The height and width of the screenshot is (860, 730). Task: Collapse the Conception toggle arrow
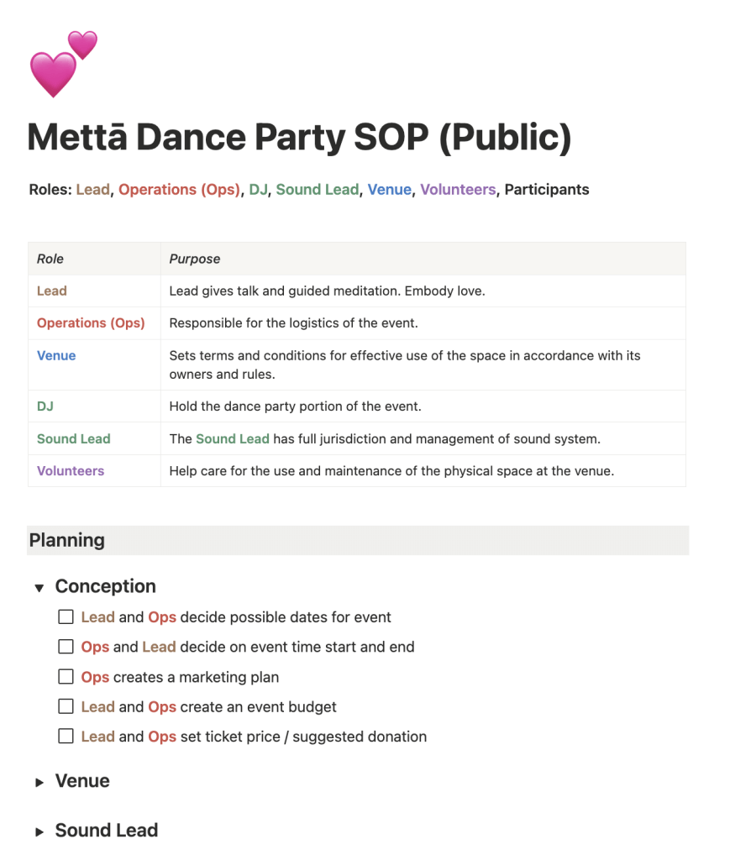pos(39,588)
